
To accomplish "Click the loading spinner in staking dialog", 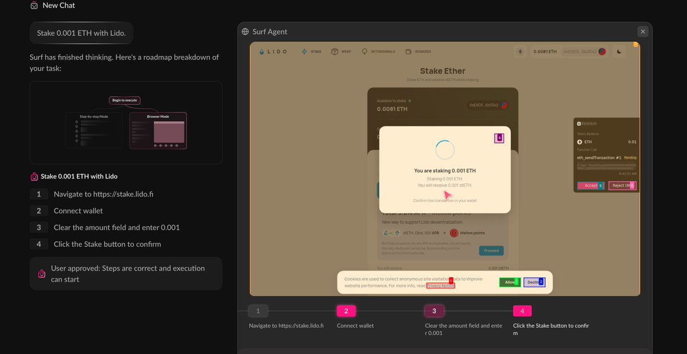I will pos(445,150).
